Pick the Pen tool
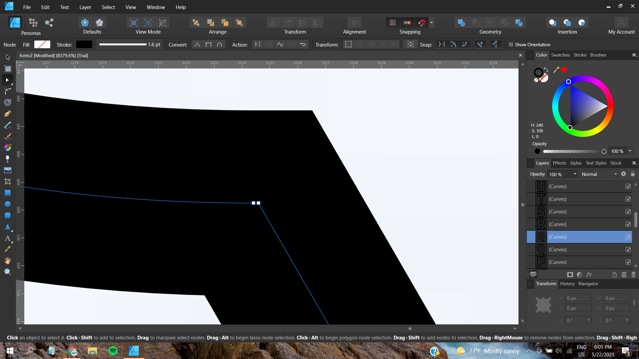Image resolution: width=639 pixels, height=359 pixels. click(8, 114)
